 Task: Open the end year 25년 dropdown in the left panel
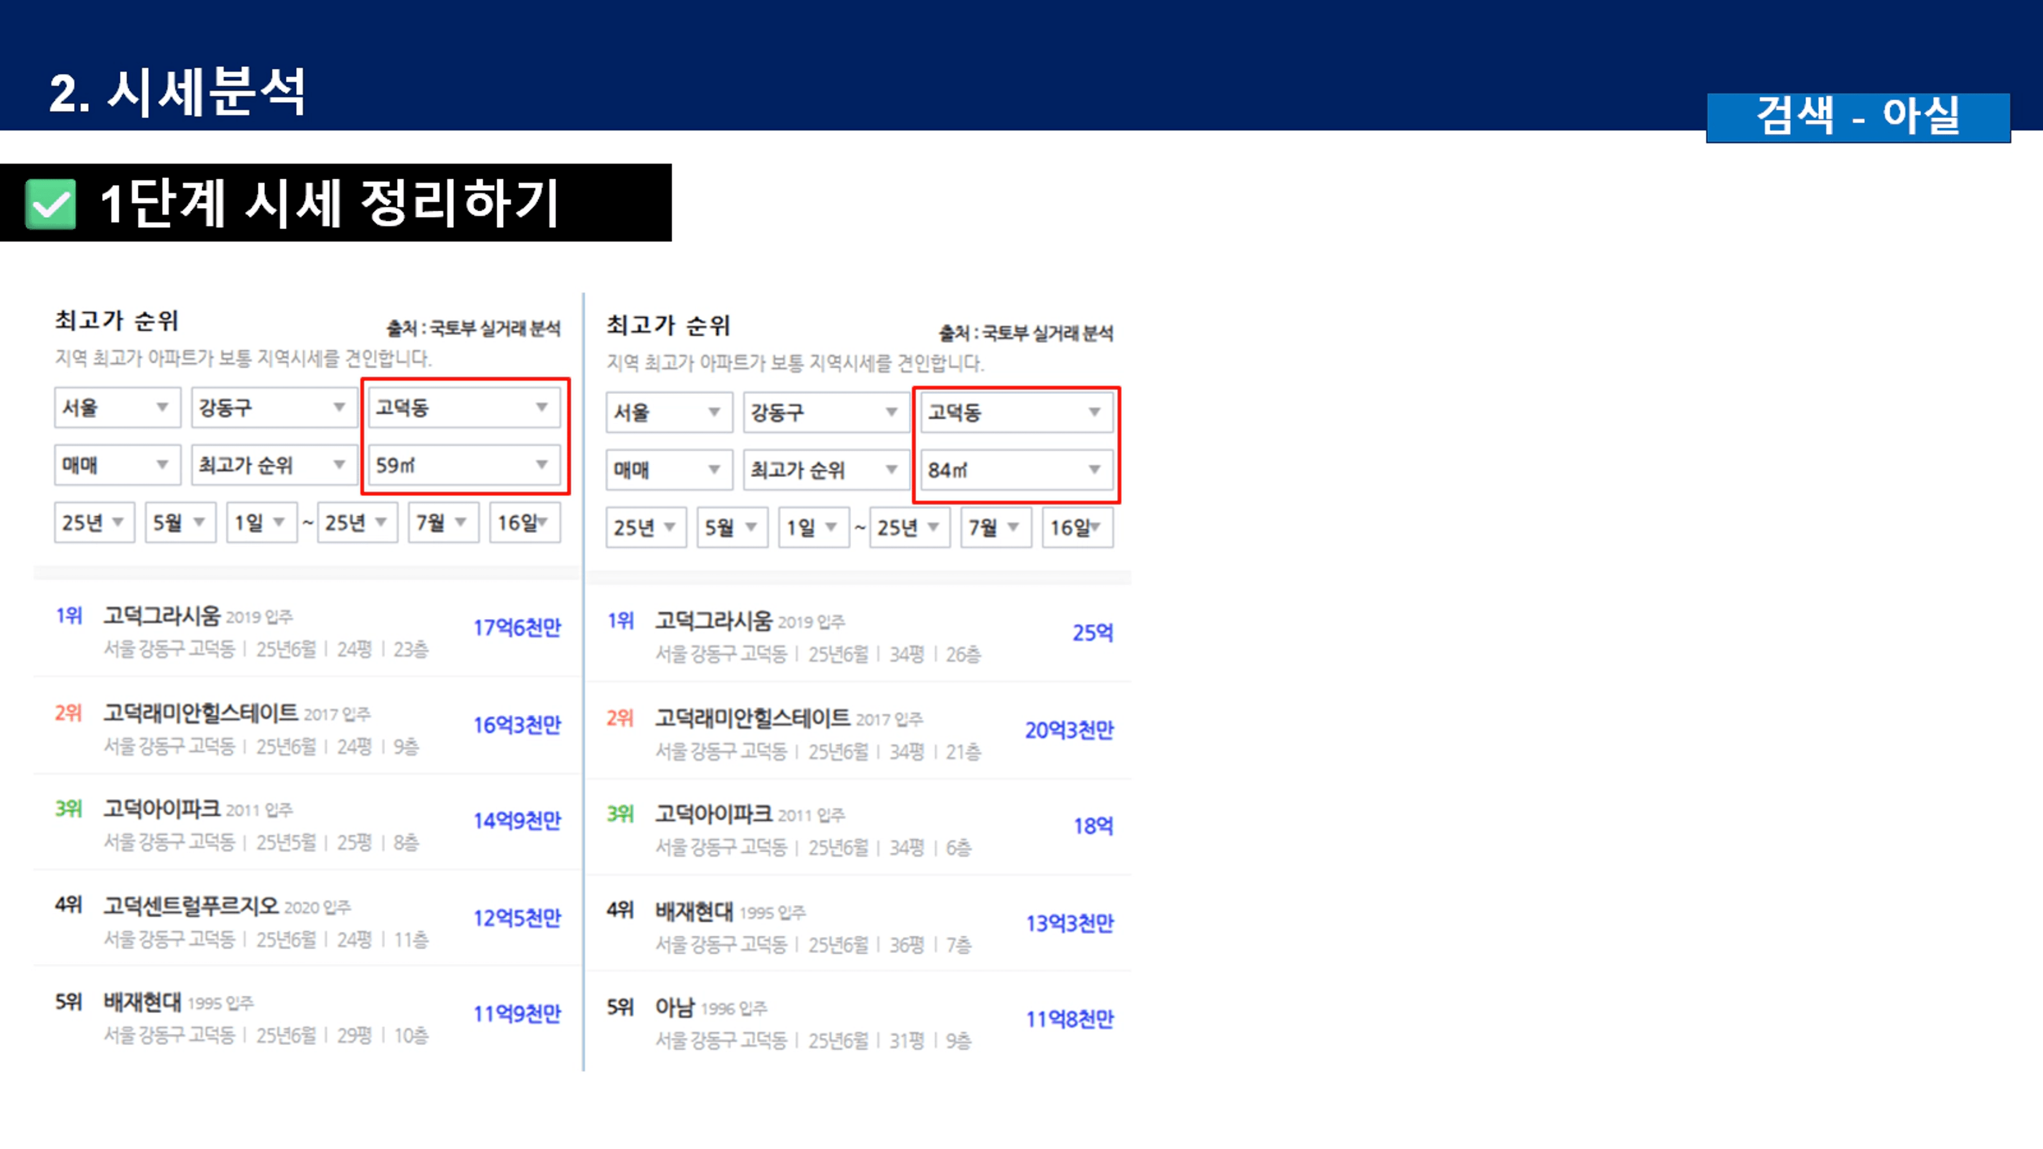pos(357,522)
